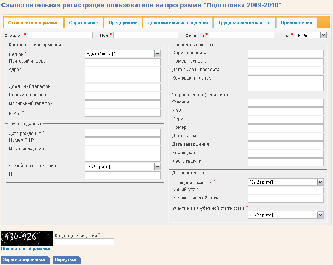Open Участие в зарубежной стажировке dropdown
Image resolution: width=333 pixels, height=265 pixels.
[286, 215]
